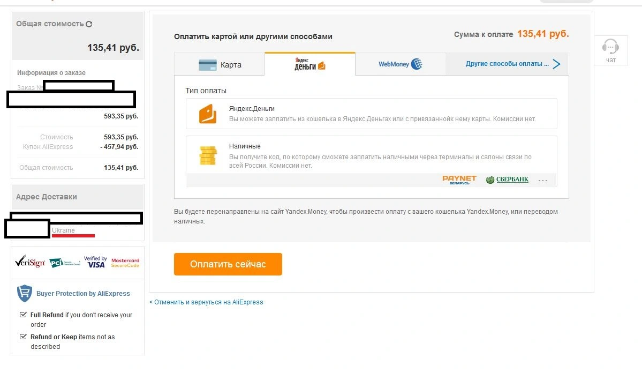Click the PCI security badge
Screen dimensions: 642x373
(x=65, y=263)
